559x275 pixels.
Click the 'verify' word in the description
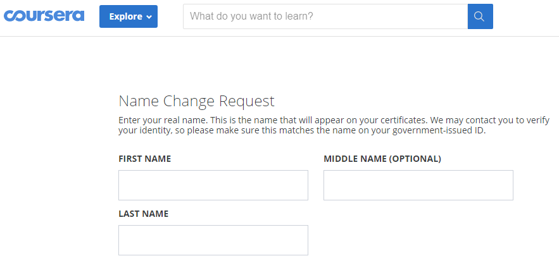pos(539,120)
